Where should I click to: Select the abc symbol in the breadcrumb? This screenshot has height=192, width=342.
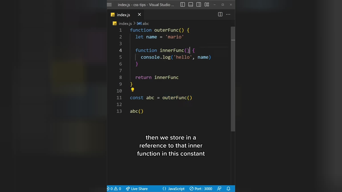pos(143,23)
